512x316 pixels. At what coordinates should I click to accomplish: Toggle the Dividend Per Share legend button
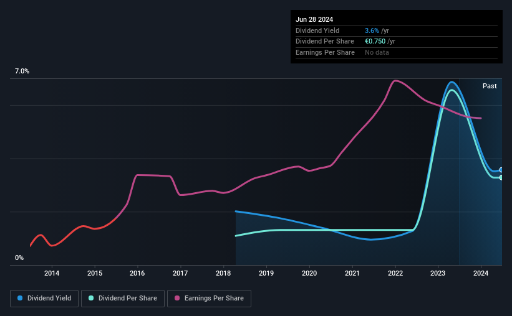click(123, 299)
